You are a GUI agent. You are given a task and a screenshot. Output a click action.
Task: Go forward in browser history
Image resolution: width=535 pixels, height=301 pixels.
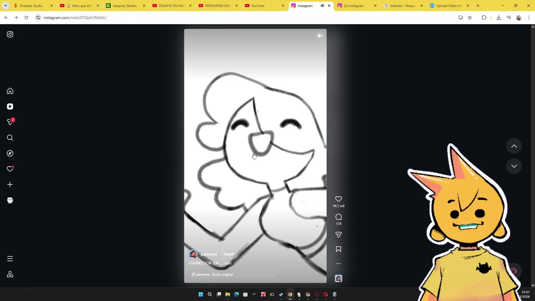[x=16, y=18]
